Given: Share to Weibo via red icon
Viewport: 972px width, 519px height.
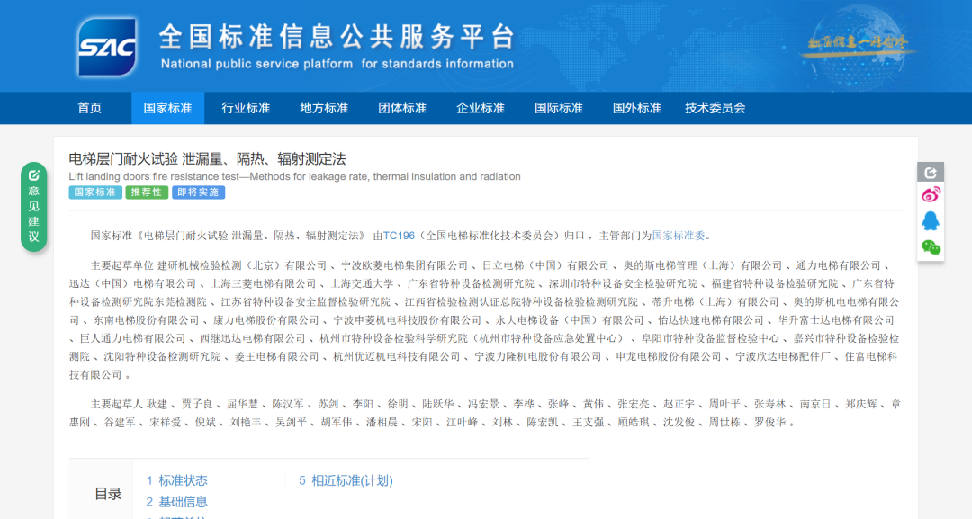Looking at the screenshot, I should pos(931,195).
